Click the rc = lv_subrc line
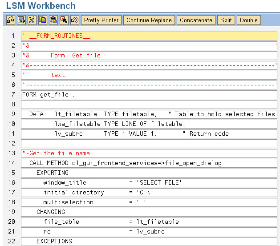The height and width of the screenshot is (246, 280). click(149, 232)
